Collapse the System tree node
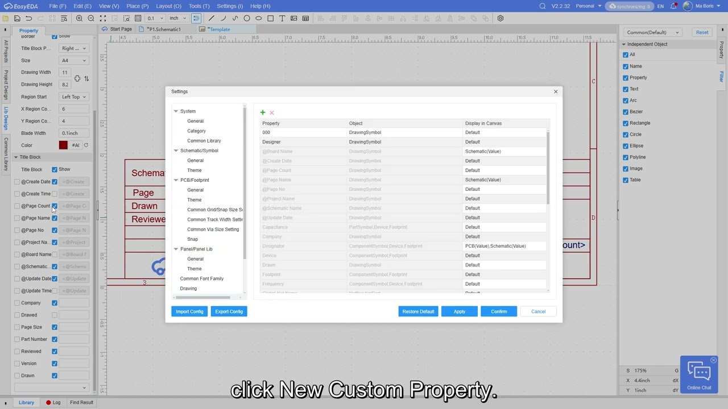728x409 pixels. [x=176, y=111]
